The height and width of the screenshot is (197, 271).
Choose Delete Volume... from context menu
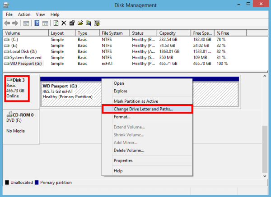147,150
